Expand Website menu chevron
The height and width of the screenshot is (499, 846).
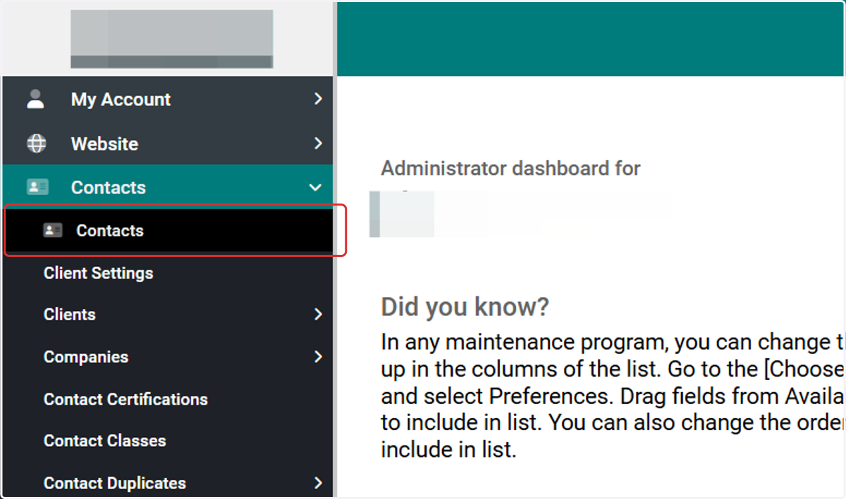[x=318, y=144]
